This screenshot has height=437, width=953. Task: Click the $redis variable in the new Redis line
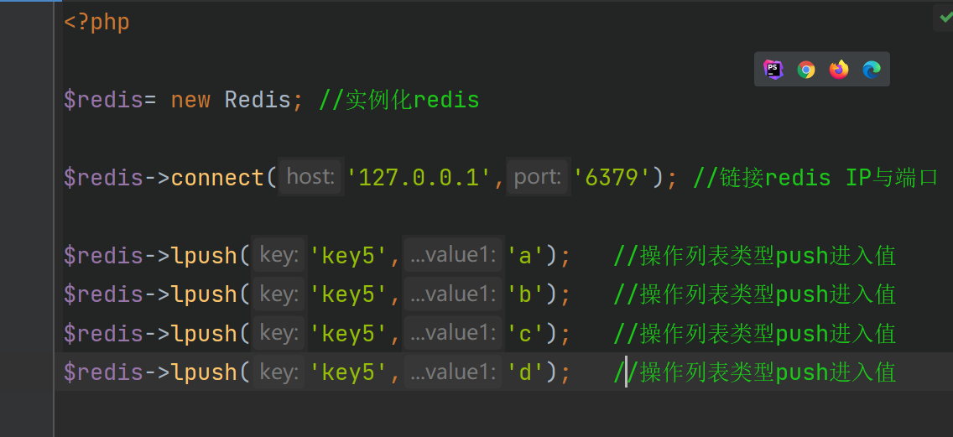(x=103, y=101)
